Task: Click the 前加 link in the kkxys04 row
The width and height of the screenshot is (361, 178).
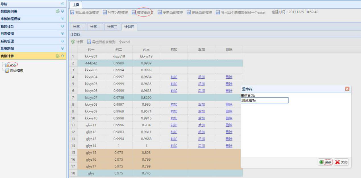Action: click(174, 77)
